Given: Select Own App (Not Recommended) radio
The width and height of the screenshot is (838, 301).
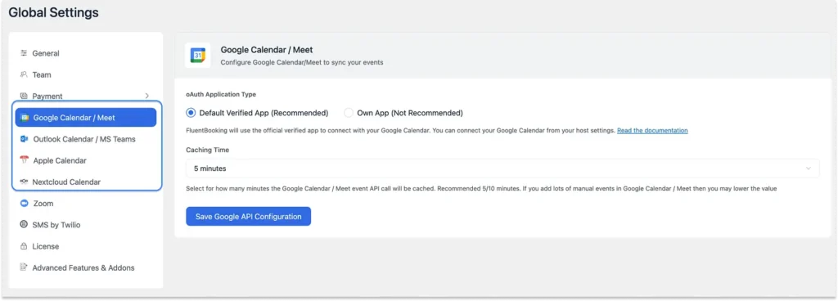Looking at the screenshot, I should coord(349,113).
